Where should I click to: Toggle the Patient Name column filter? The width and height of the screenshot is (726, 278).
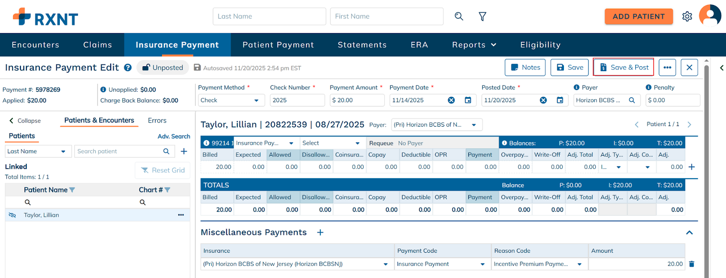click(x=72, y=190)
